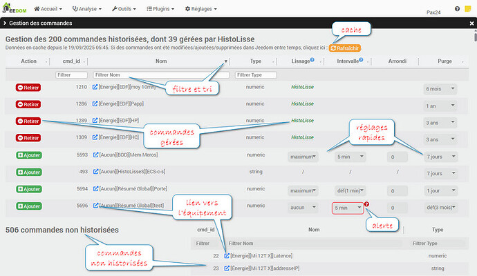This screenshot has width=477, height=276.
Task: Open the Analyse menu
Action: pyautogui.click(x=87, y=9)
